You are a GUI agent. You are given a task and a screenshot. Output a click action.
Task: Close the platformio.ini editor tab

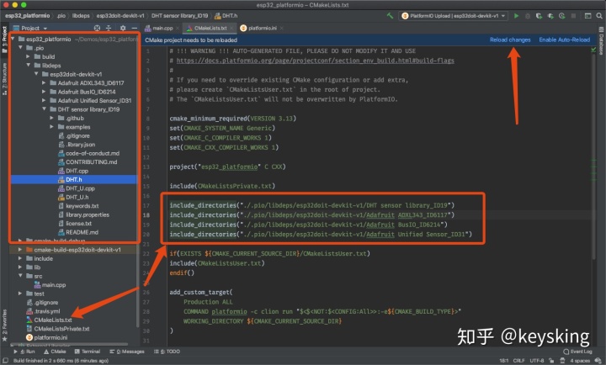click(282, 29)
